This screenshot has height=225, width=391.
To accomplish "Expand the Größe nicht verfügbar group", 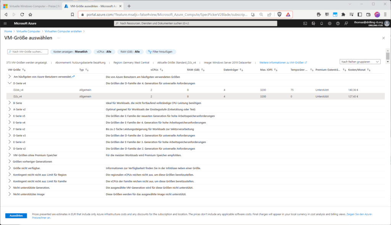I will point(10,168).
